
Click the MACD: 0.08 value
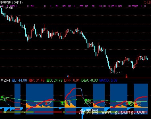coord(108,80)
